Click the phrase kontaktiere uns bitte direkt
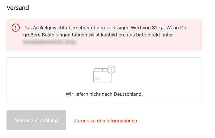215x138 pixels. point(132,35)
